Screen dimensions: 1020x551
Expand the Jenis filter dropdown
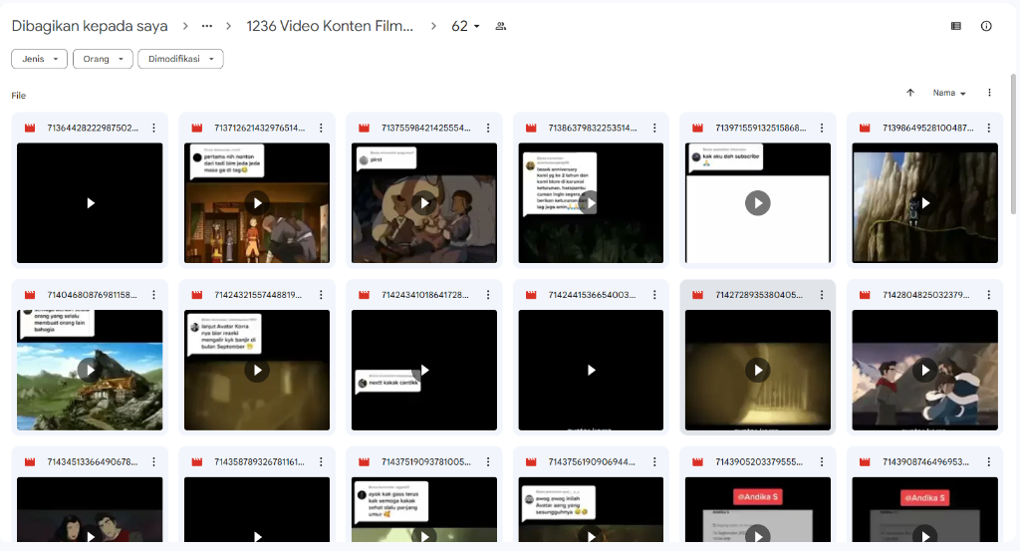pos(40,59)
